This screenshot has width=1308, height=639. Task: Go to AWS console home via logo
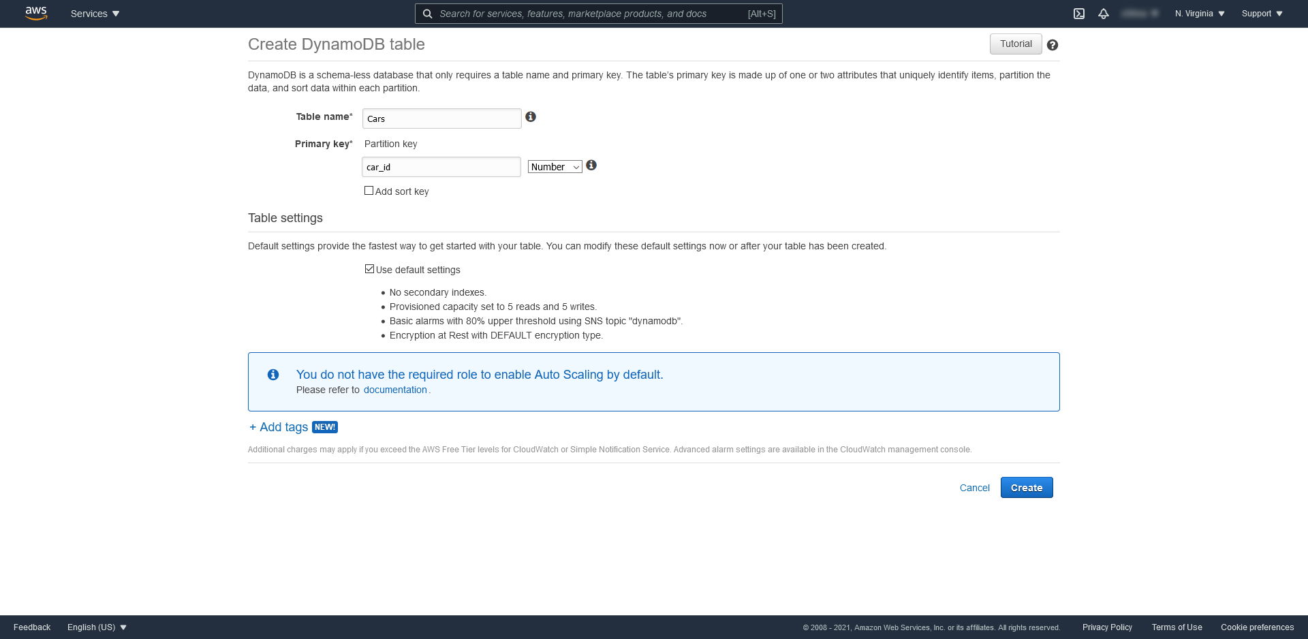coord(36,14)
